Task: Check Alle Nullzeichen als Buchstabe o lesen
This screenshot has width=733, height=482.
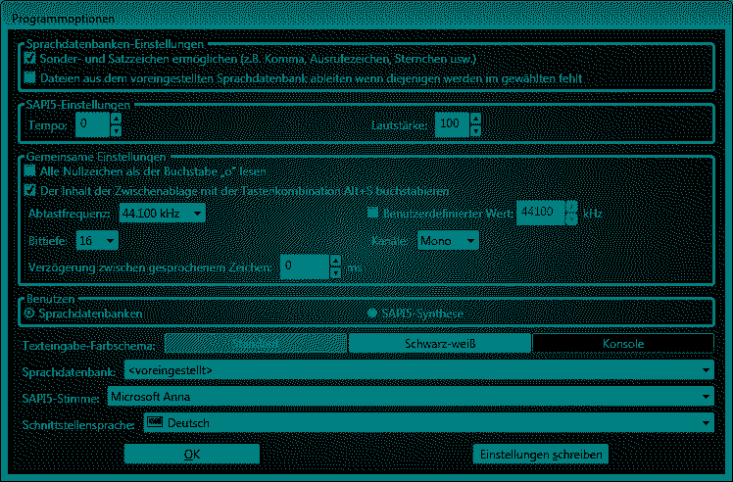Action: tap(30, 170)
